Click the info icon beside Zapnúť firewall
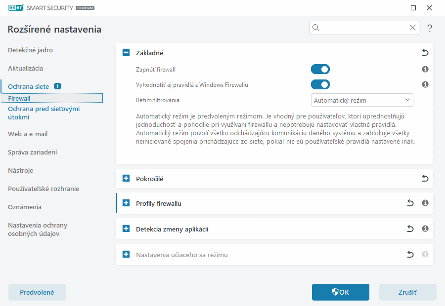Image resolution: width=445 pixels, height=306 pixels. (x=425, y=69)
